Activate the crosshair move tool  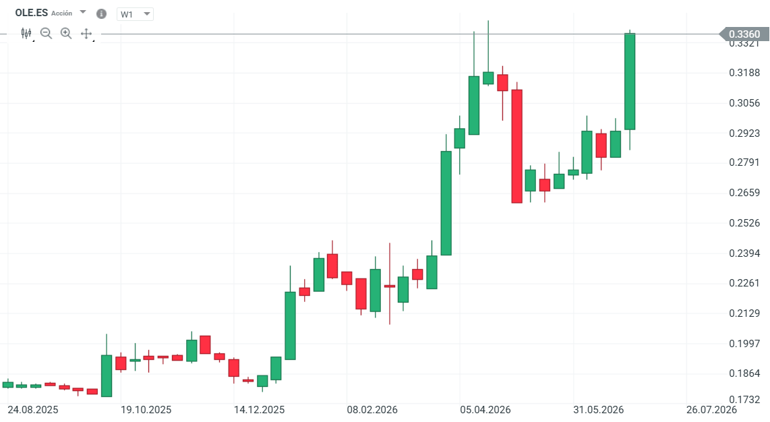tap(86, 33)
